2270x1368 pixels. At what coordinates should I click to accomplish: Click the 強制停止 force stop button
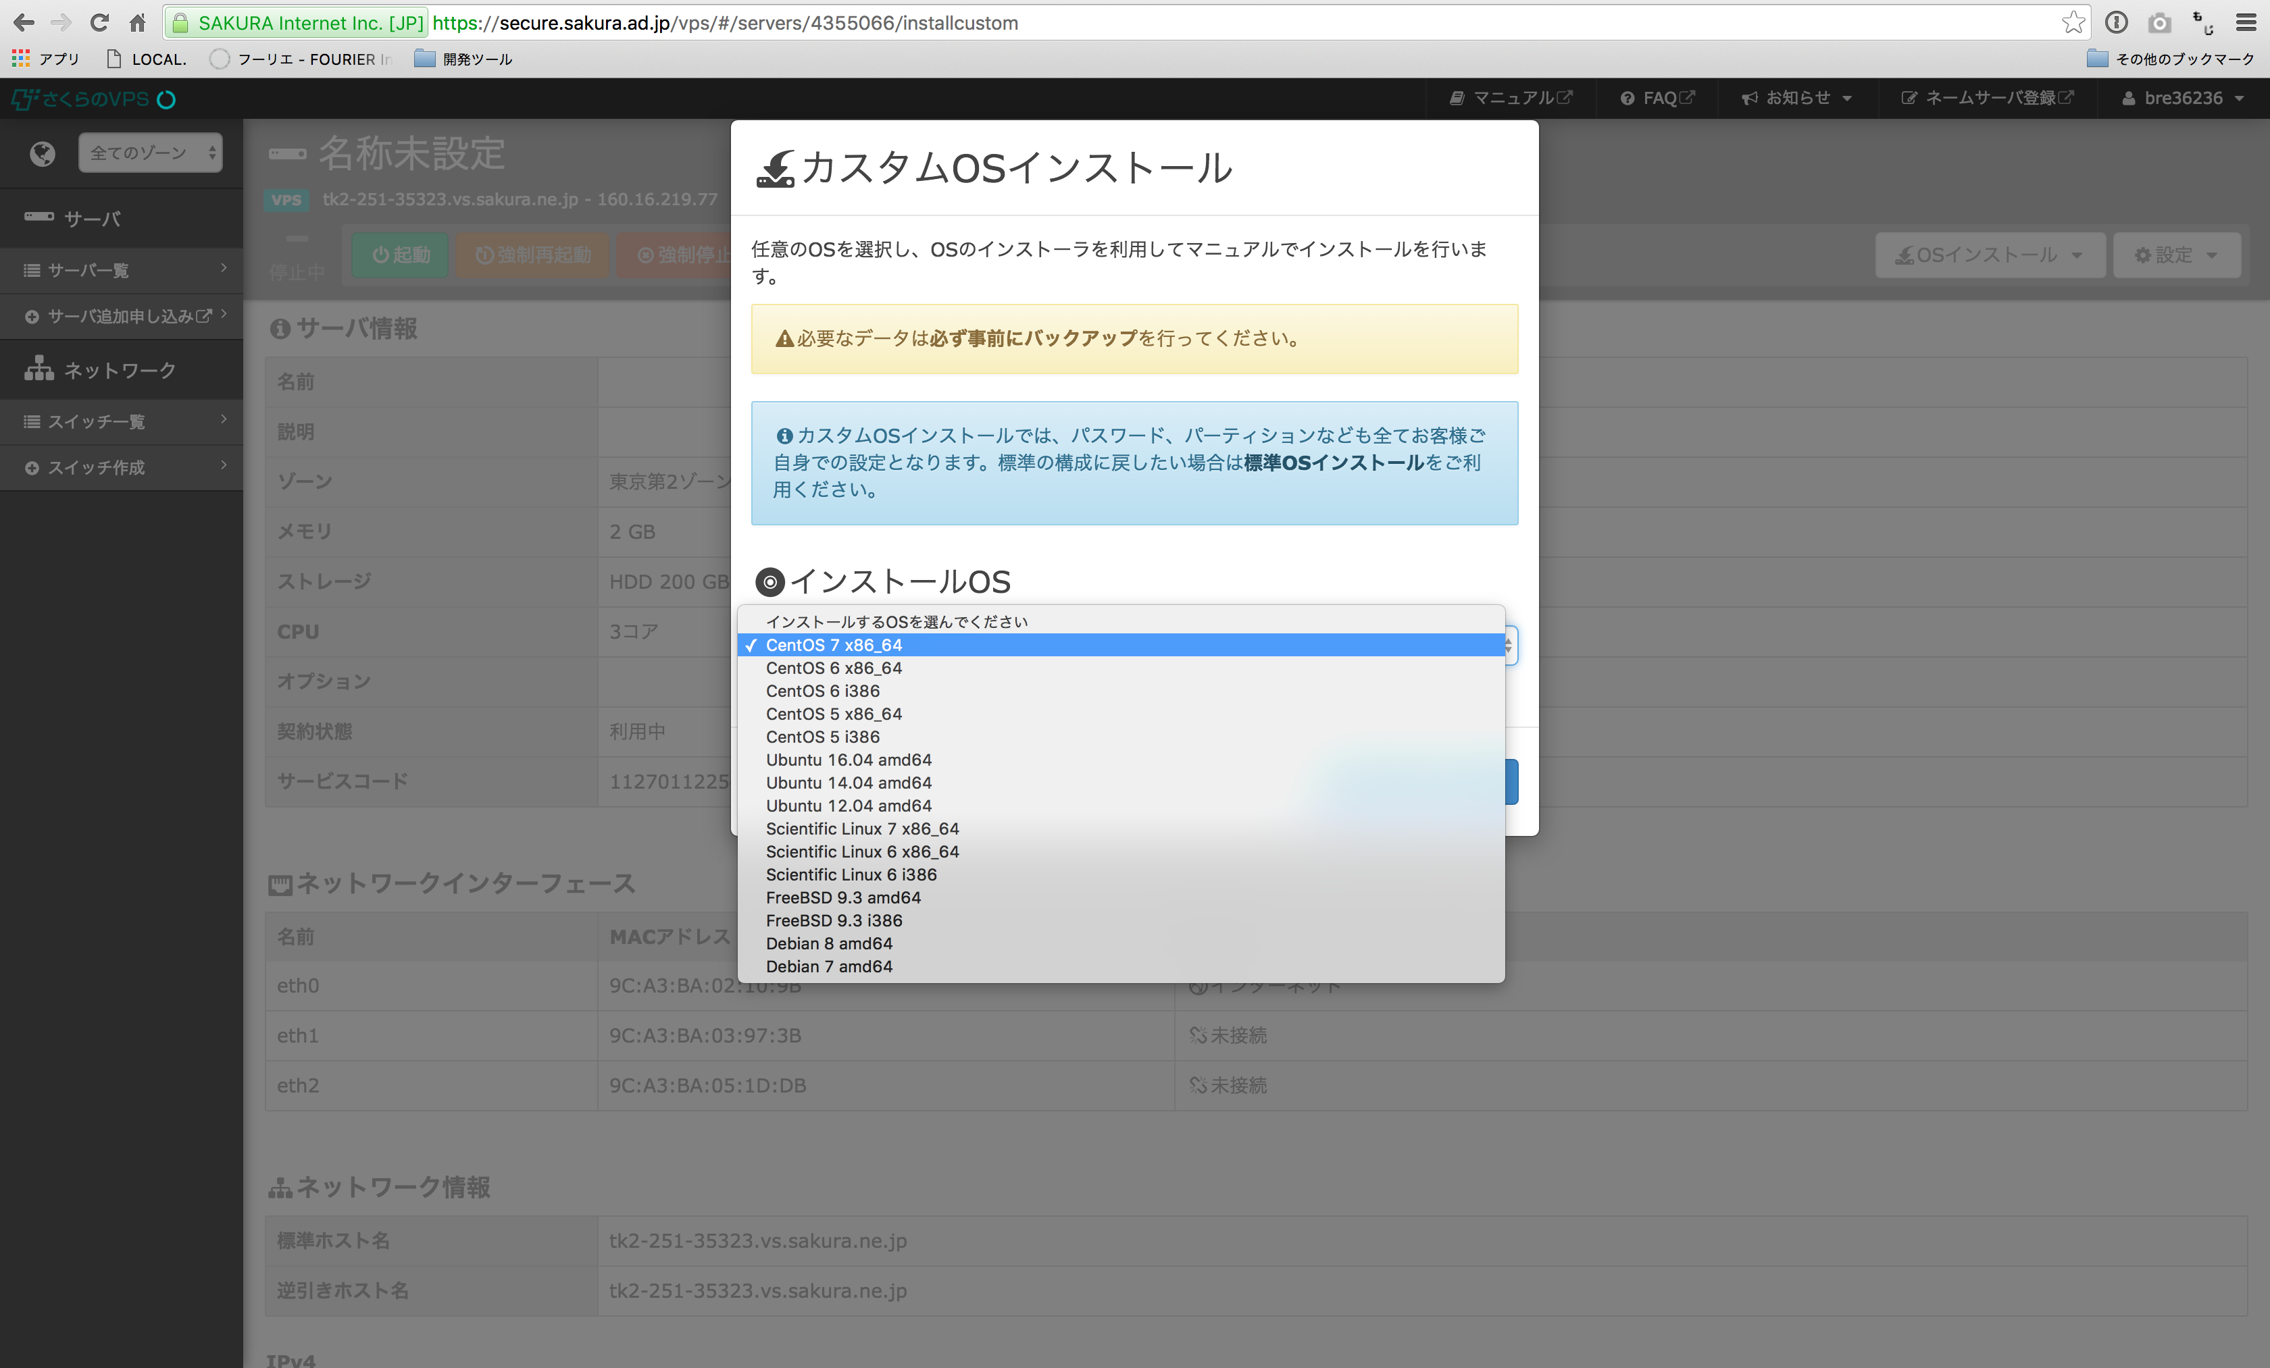pyautogui.click(x=674, y=255)
